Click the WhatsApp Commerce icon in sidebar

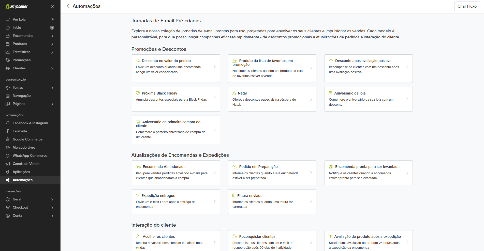click(8, 156)
